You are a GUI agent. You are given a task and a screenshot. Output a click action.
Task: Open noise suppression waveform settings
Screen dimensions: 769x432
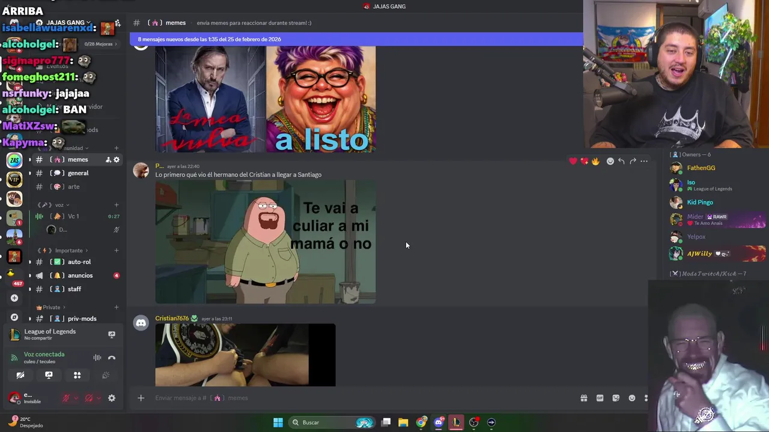tap(97, 358)
